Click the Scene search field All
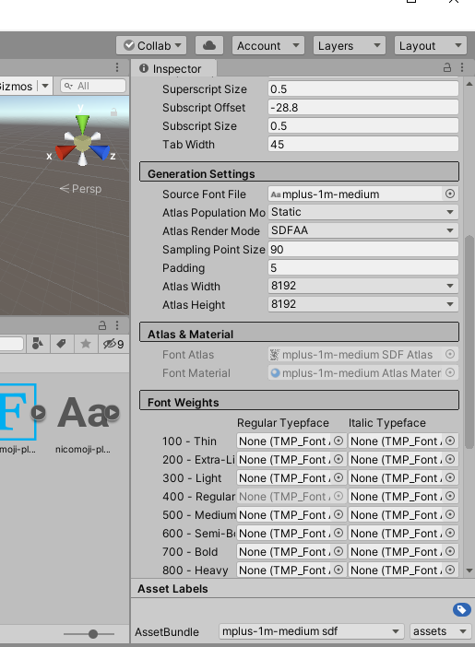The height and width of the screenshot is (647, 475). pyautogui.click(x=93, y=86)
